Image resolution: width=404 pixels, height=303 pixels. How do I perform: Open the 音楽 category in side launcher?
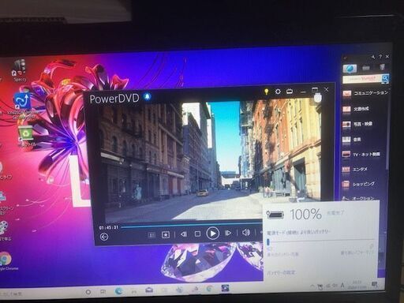pos(352,140)
